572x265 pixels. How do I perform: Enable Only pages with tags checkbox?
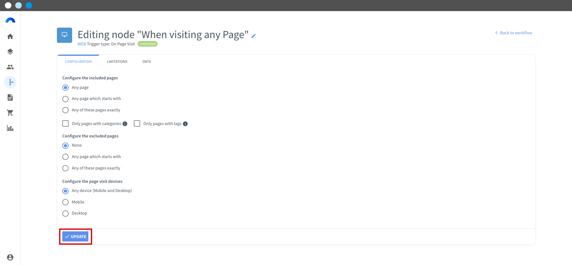[137, 123]
